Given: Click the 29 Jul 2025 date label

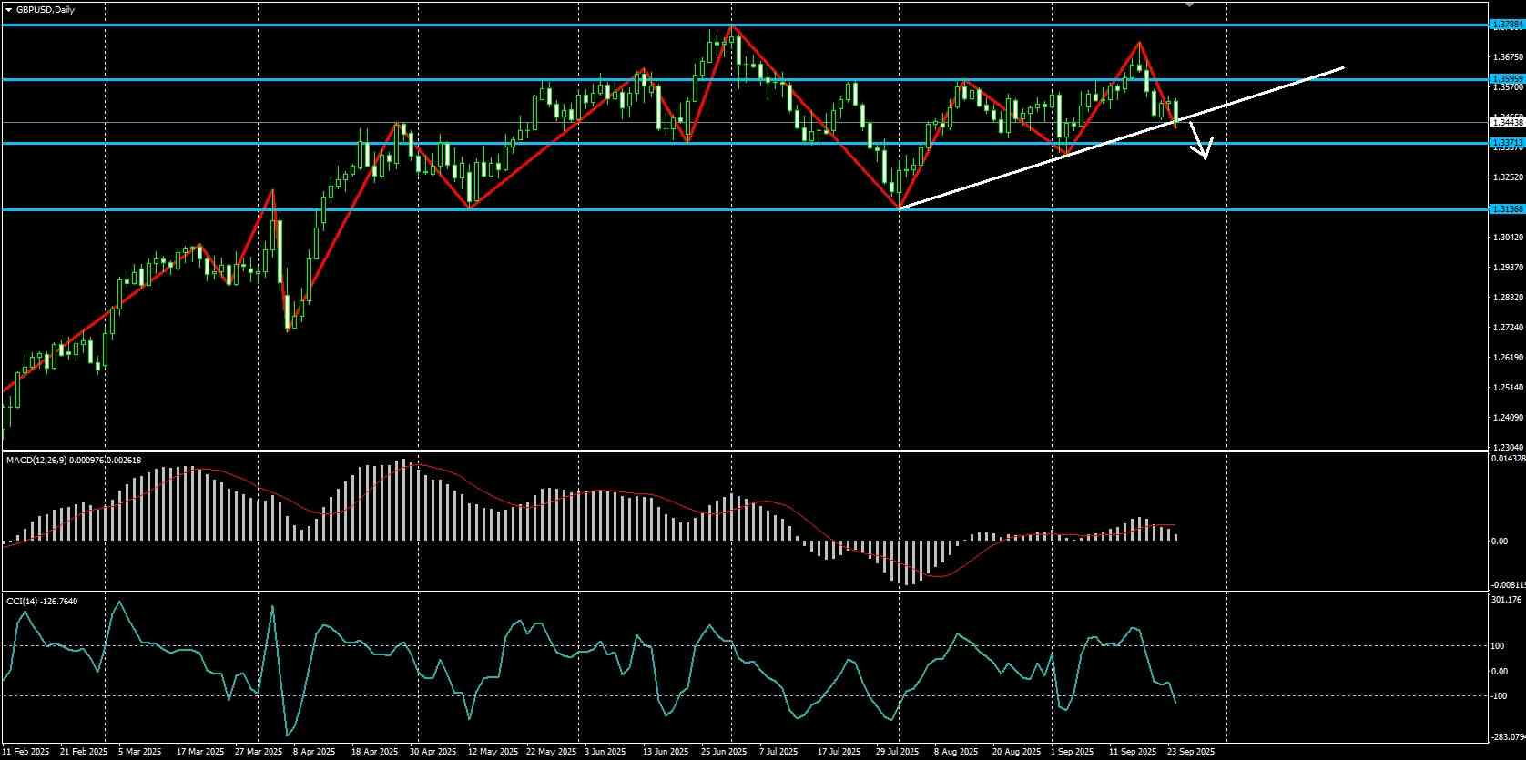Looking at the screenshot, I should (898, 752).
